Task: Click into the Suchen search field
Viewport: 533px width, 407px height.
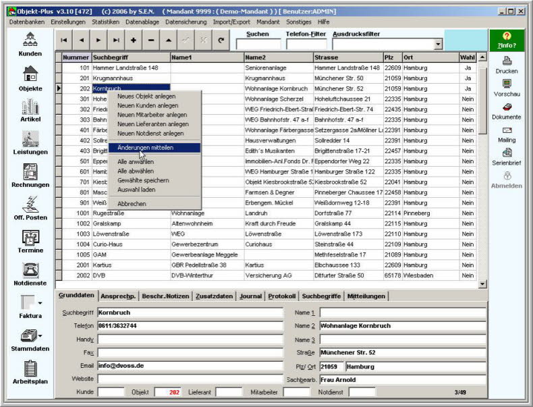Action: pos(258,44)
